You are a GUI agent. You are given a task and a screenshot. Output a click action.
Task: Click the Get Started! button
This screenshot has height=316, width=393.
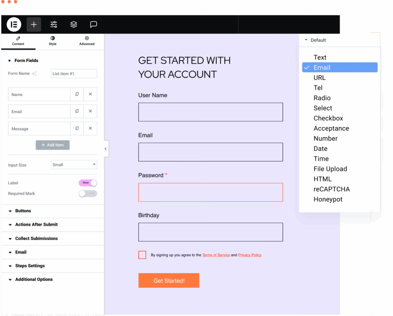tap(169, 281)
